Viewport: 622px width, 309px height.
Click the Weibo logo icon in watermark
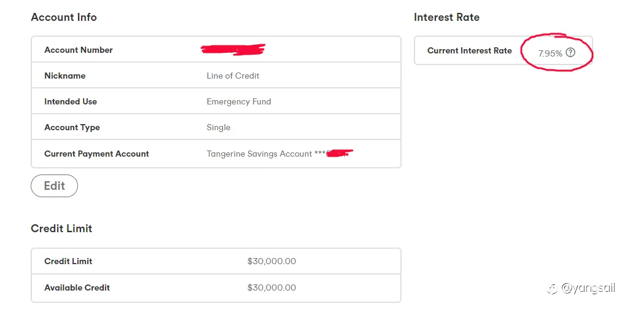[x=552, y=289]
